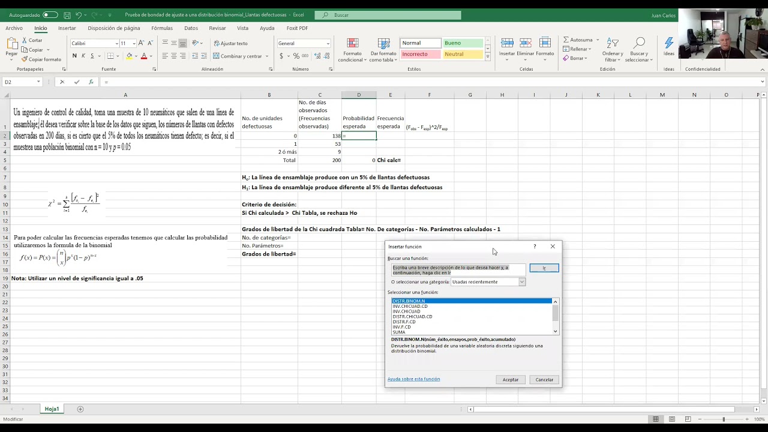
Task: Select the Hoja1 sheet tab
Action: (52, 409)
